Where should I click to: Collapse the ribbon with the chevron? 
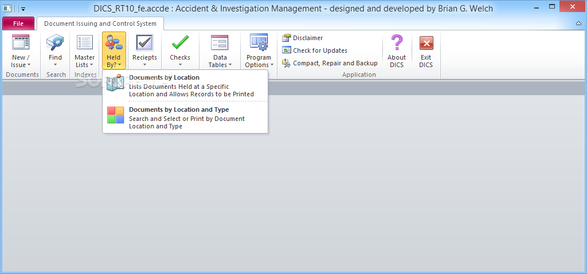579,23
